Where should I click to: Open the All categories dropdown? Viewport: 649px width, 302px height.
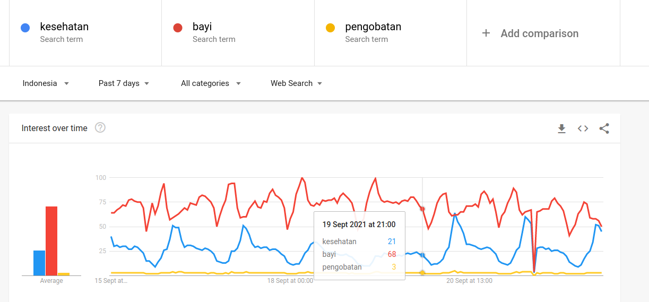pos(211,83)
